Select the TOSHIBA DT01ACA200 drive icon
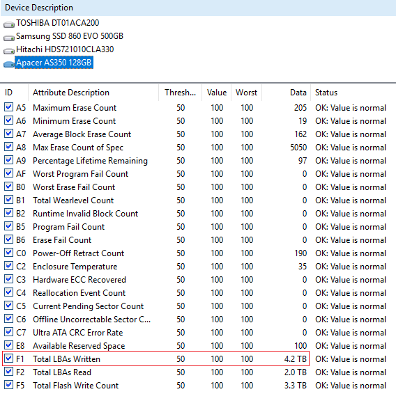The image size is (396, 394). coord(9,24)
